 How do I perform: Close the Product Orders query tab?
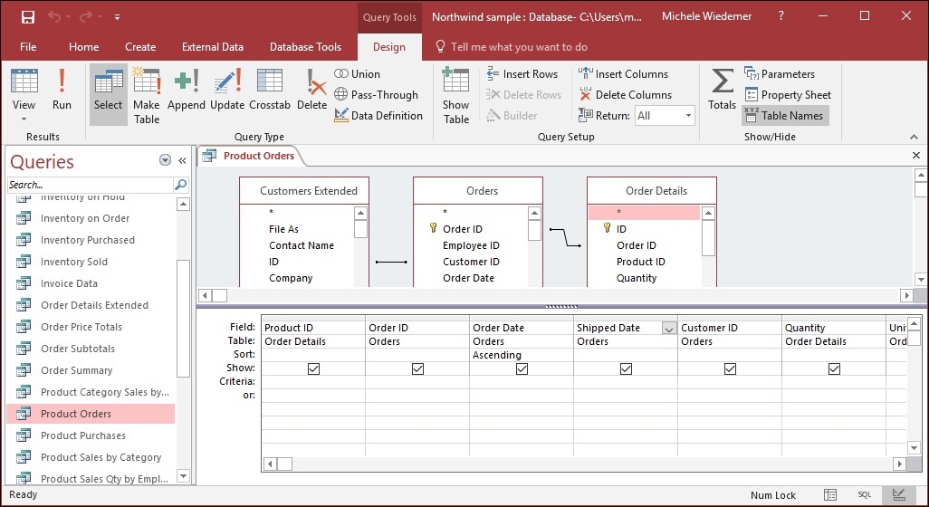(x=916, y=156)
